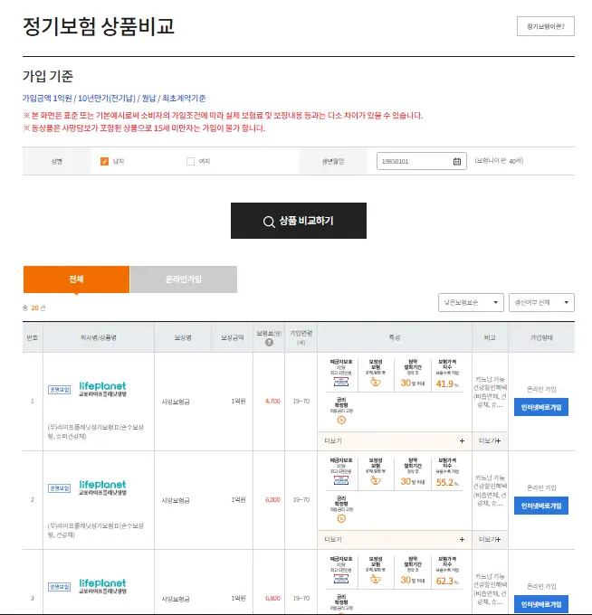Click the 비고 note text in row 1
Viewport: 592px width, 615px height.
click(490, 392)
